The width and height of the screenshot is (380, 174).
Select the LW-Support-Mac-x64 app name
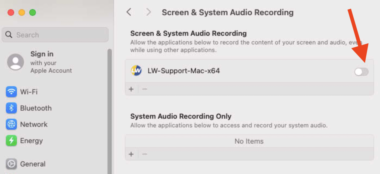(184, 71)
